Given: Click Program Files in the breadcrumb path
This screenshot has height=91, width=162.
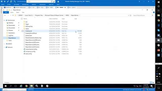Looking at the screenshot, I should click(39, 15).
